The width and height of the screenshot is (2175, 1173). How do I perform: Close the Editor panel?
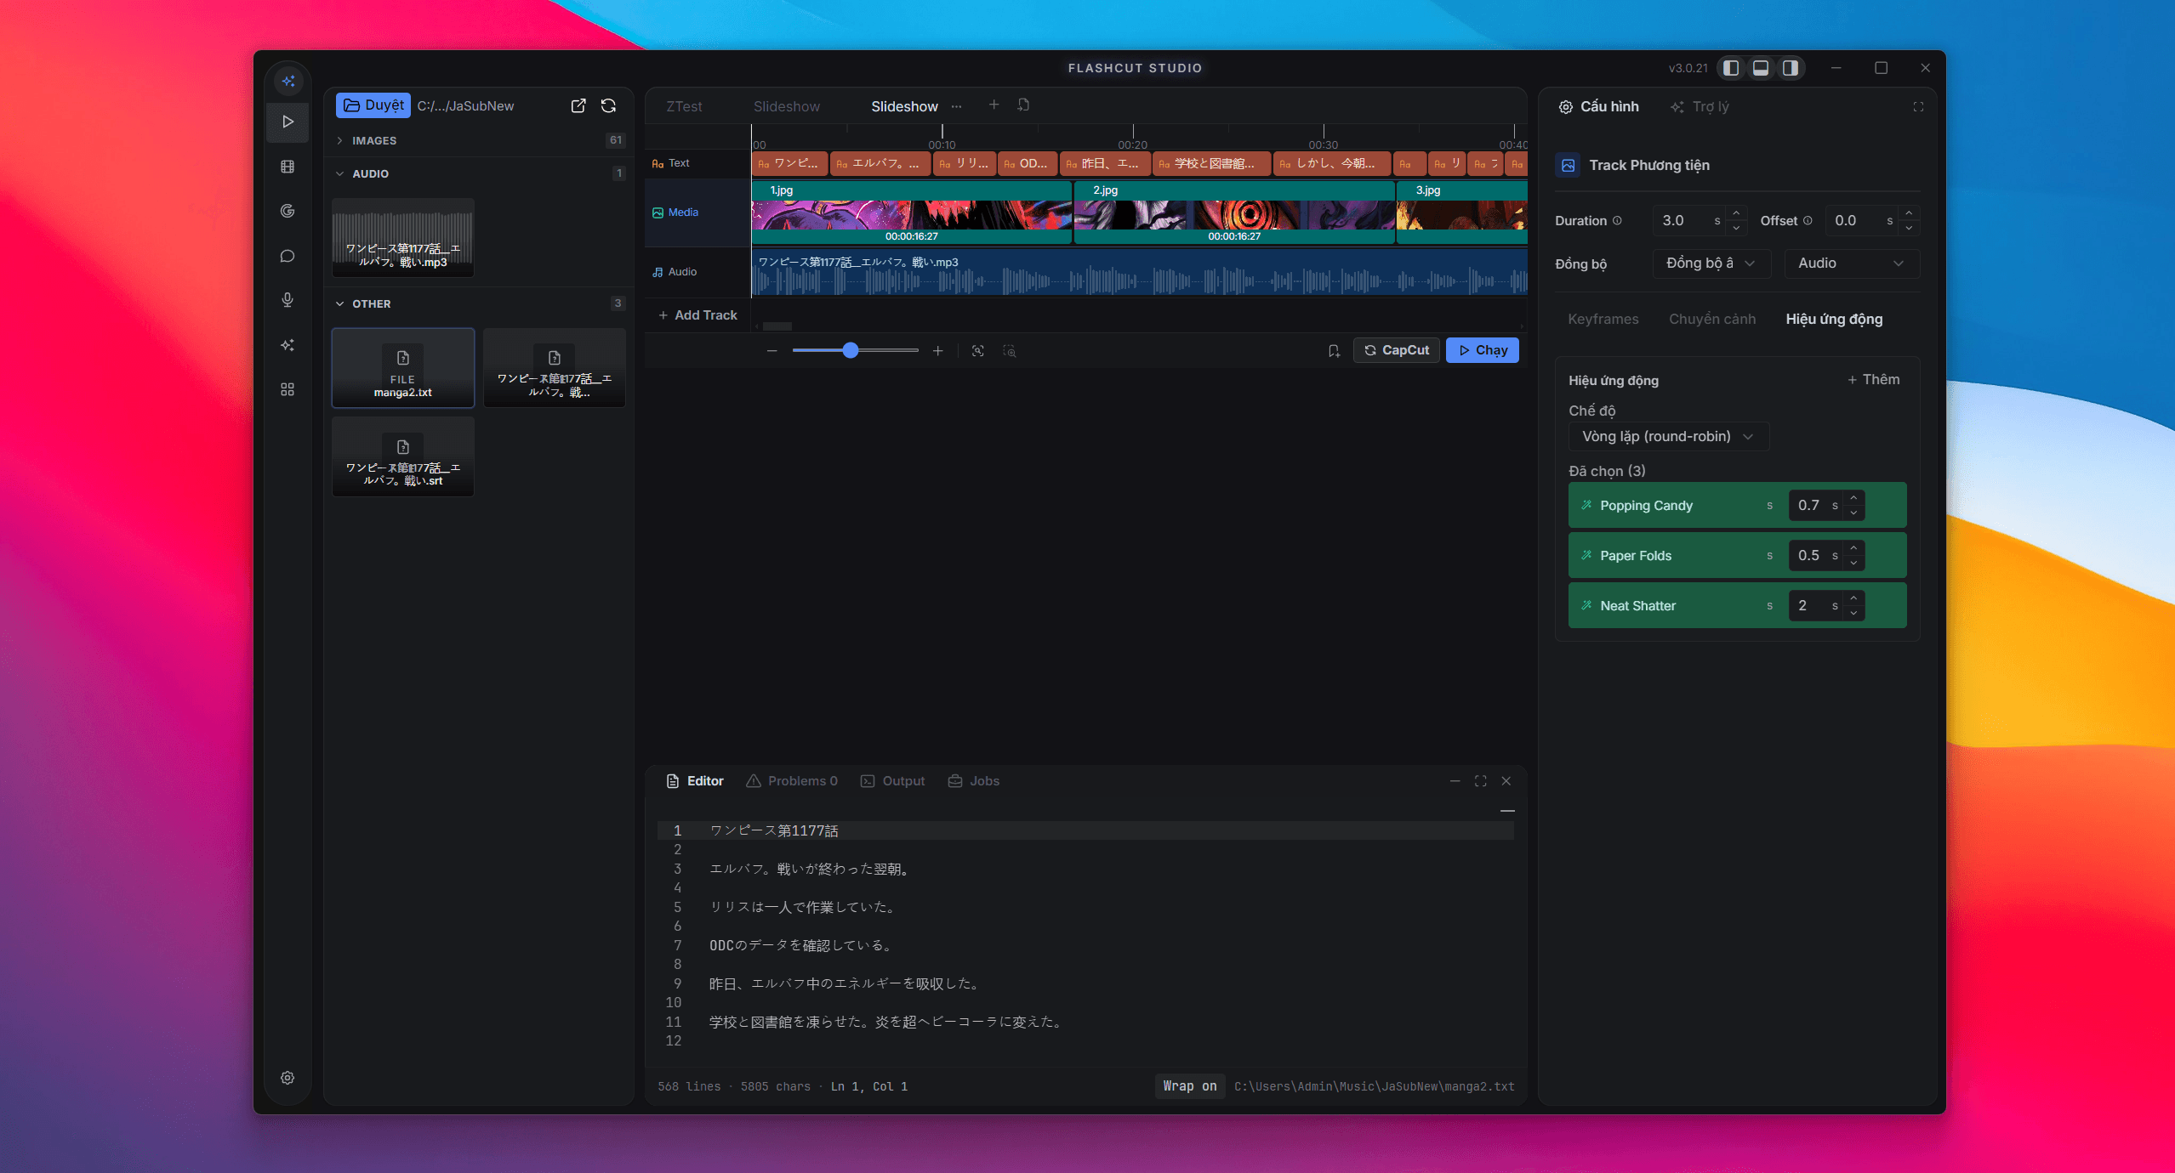(x=1506, y=781)
